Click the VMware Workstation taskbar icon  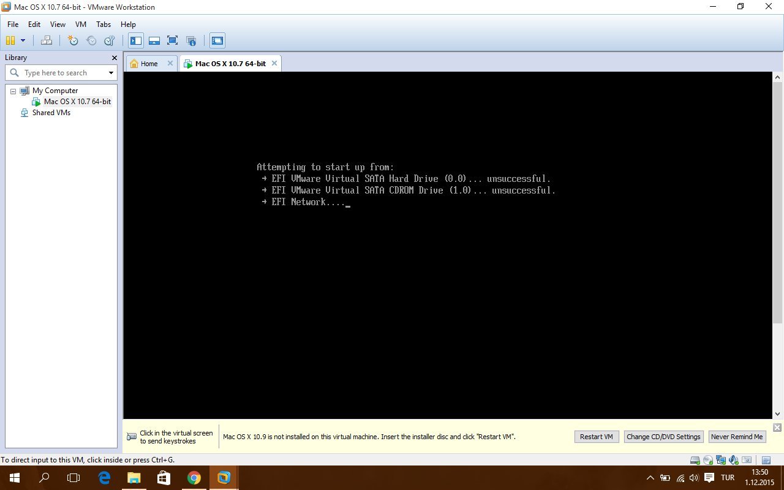[224, 478]
